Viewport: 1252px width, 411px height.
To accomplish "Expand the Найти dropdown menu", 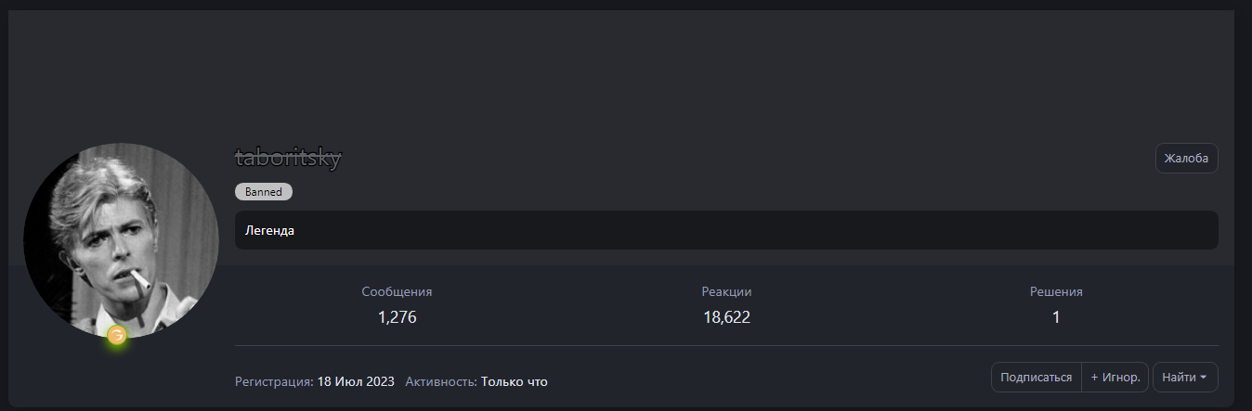I will (1184, 378).
